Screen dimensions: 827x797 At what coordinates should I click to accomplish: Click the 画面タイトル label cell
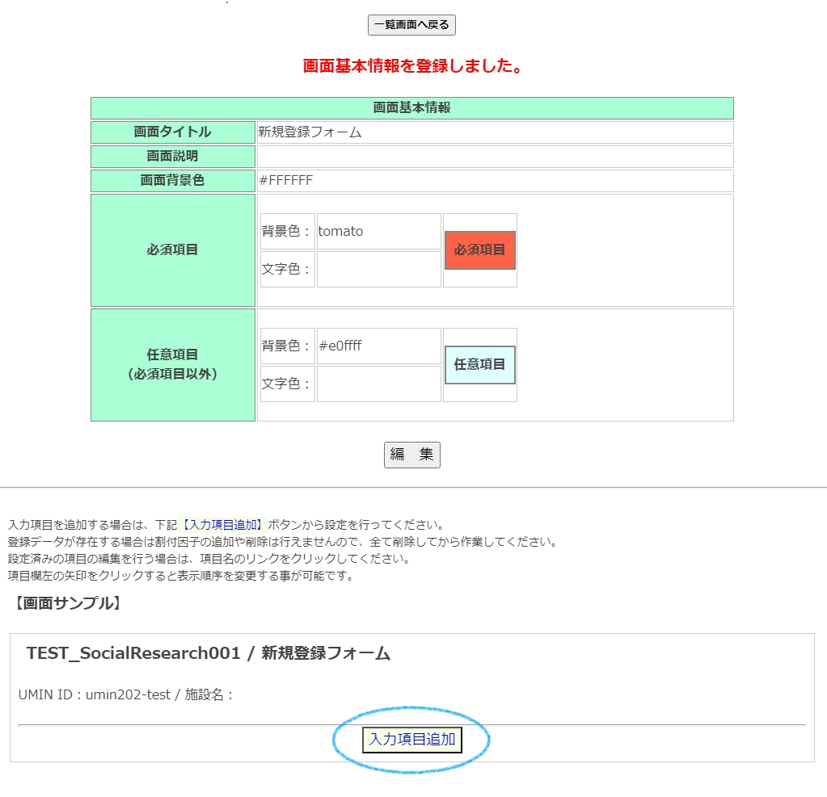pos(173,132)
